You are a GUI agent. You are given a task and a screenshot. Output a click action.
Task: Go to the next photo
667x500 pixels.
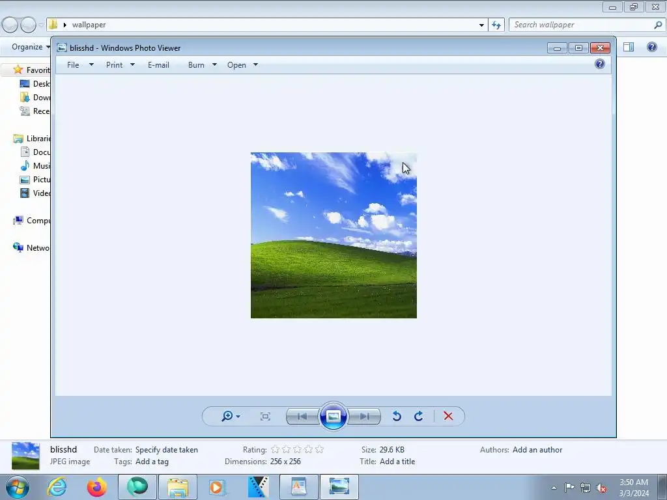pos(365,416)
